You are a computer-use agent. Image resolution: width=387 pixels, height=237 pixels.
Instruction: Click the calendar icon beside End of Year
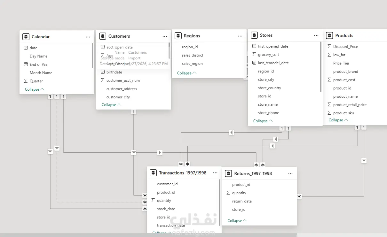(26, 65)
